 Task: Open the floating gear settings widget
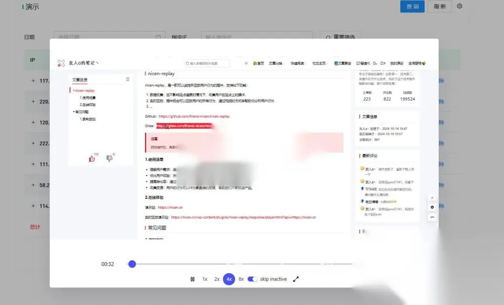(432, 207)
